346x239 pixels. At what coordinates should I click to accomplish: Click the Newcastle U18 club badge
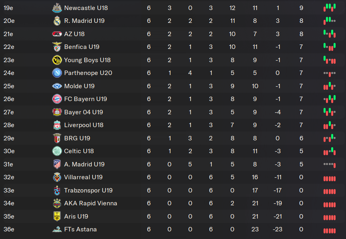57,8
